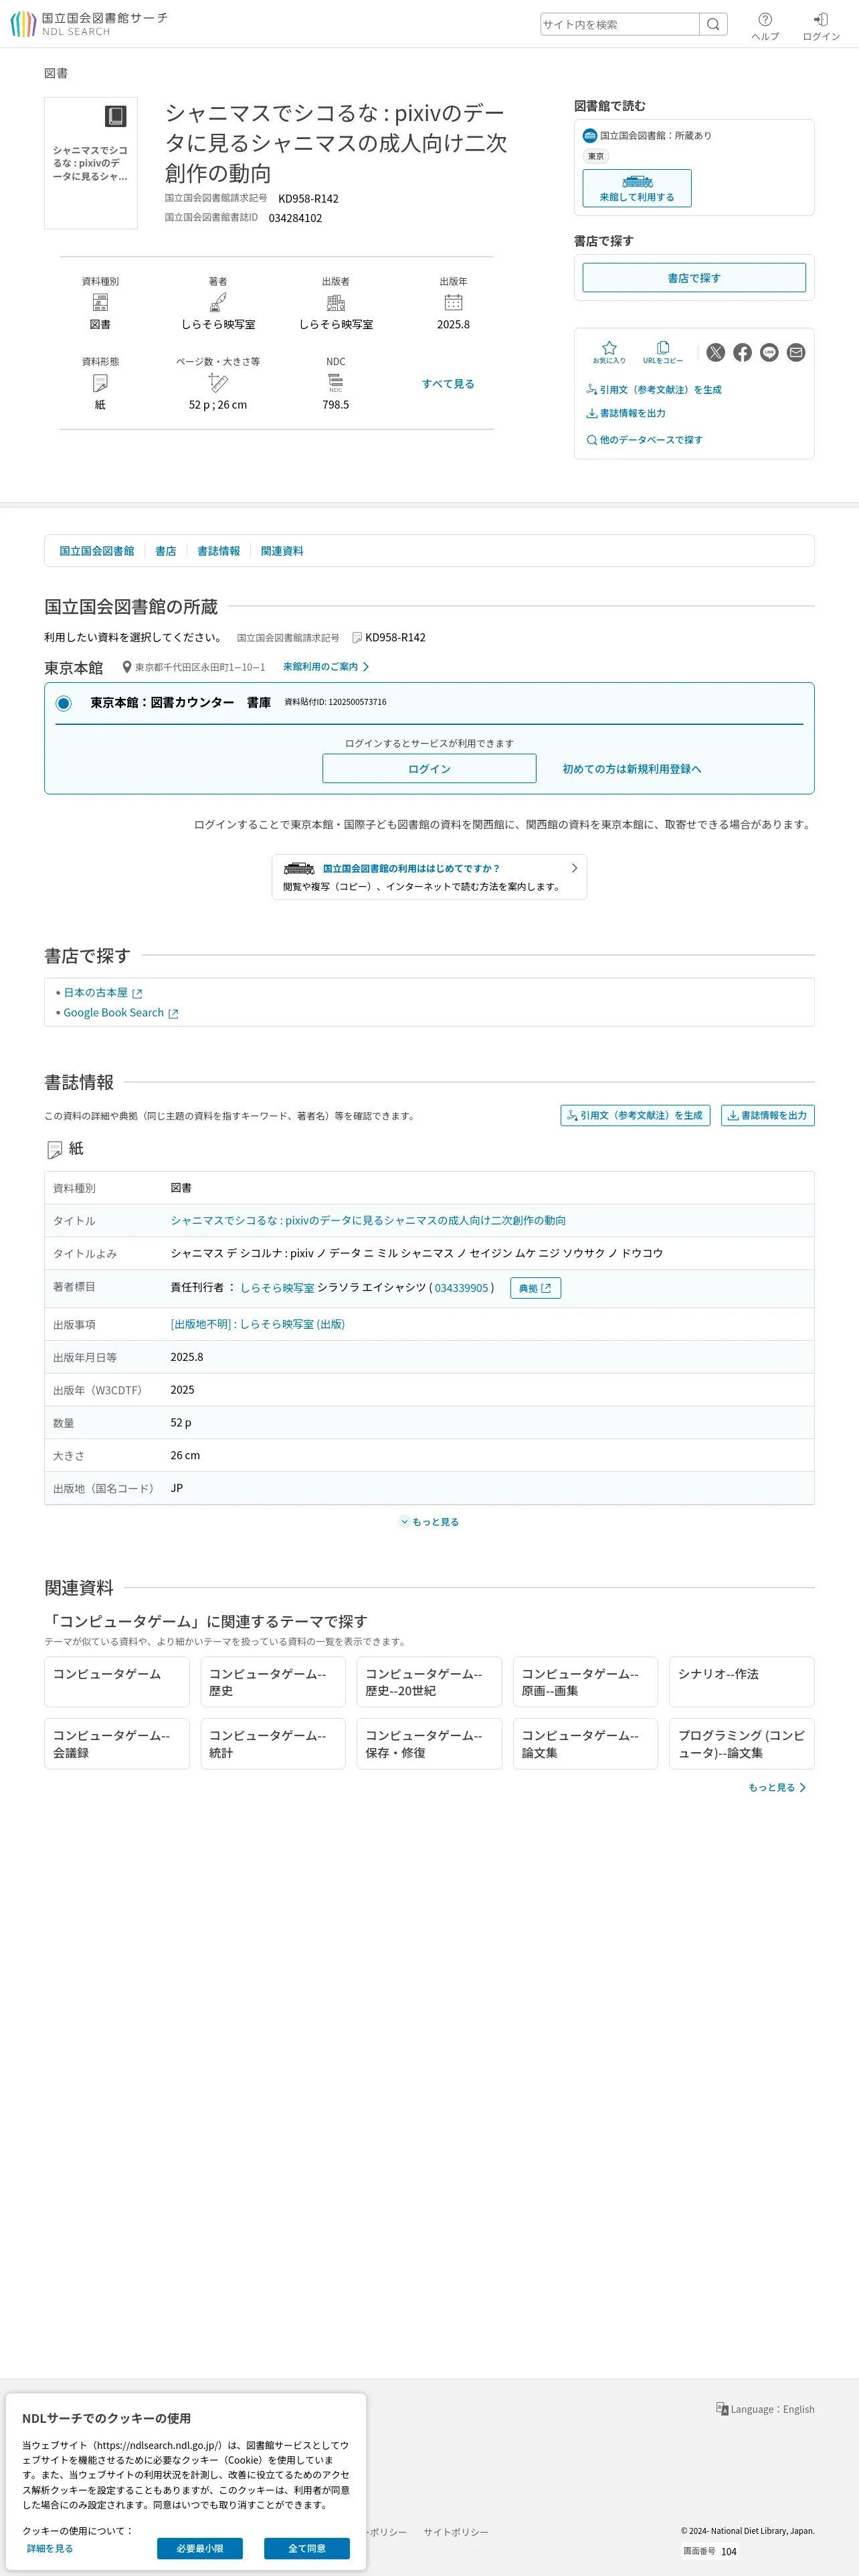Add to favorites with star icon
Screen dimensions: 859x2576
click(609, 352)
